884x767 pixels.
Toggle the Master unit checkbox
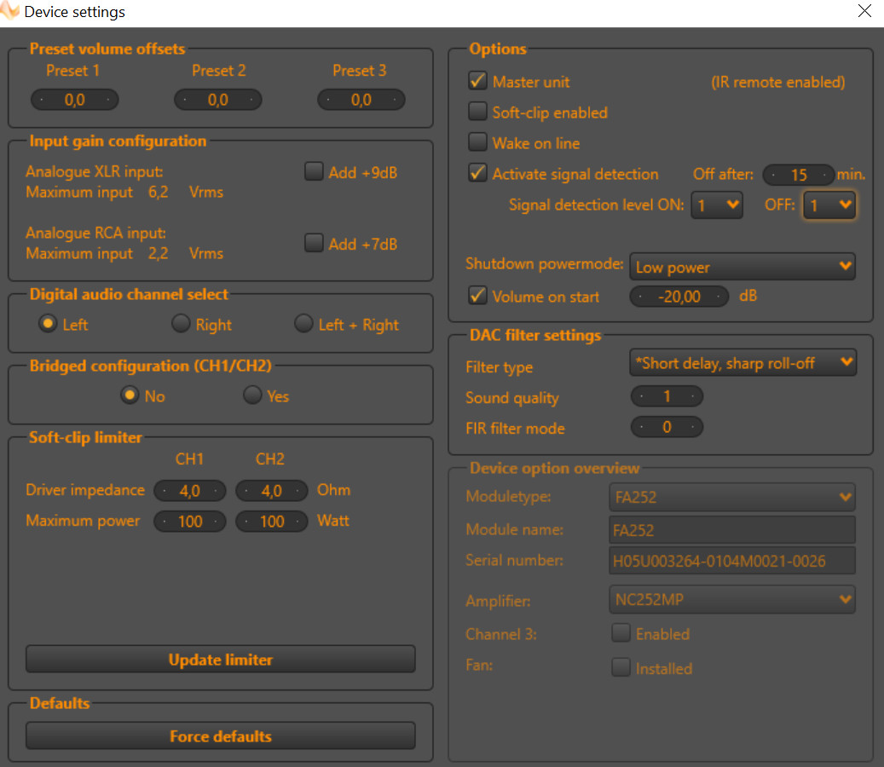pyautogui.click(x=477, y=81)
